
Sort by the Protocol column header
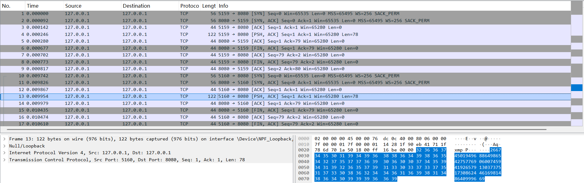click(x=189, y=6)
